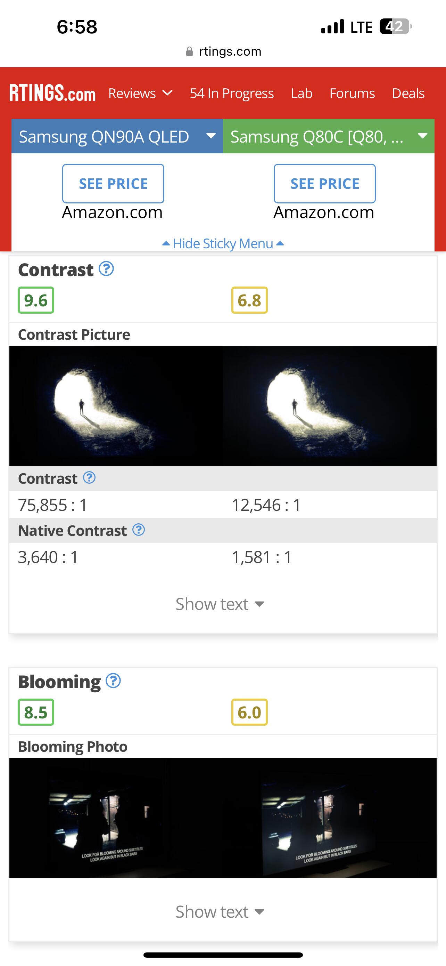Expand the Reviews menu
This screenshot has height=966, width=446.
[140, 93]
